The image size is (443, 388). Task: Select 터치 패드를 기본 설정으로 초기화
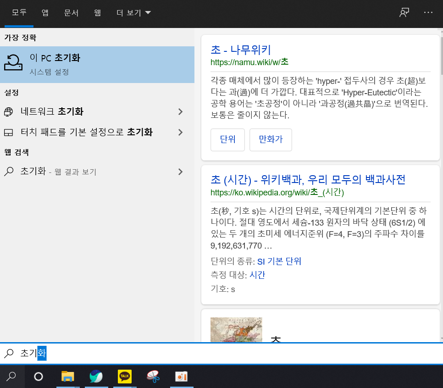click(97, 132)
